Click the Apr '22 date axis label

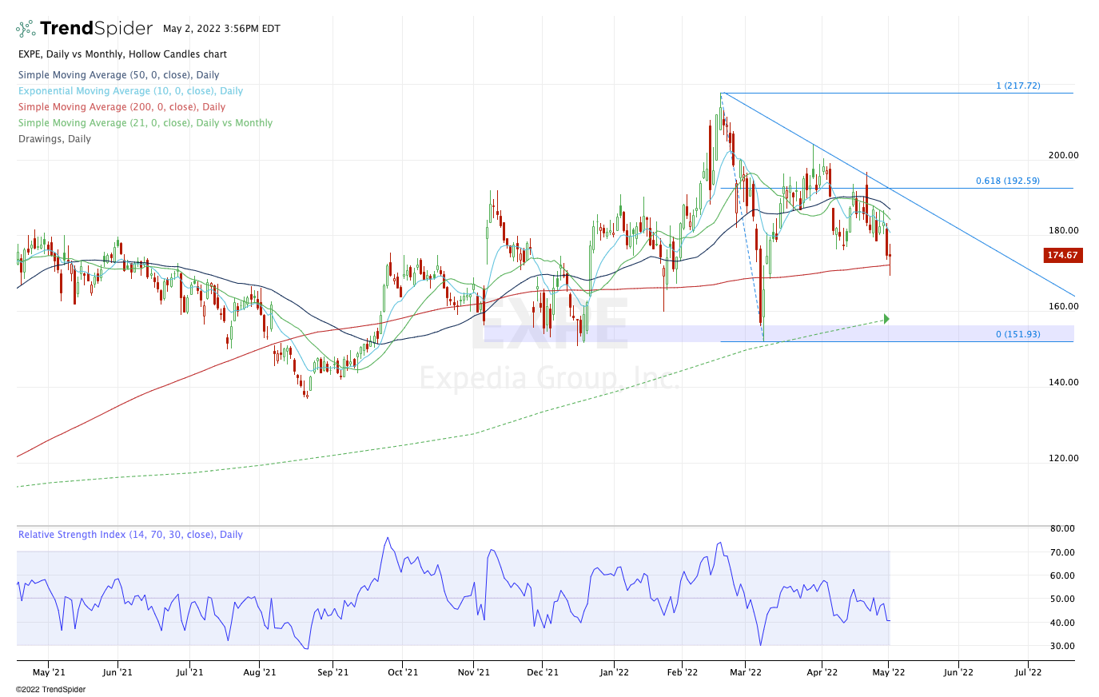coord(822,672)
